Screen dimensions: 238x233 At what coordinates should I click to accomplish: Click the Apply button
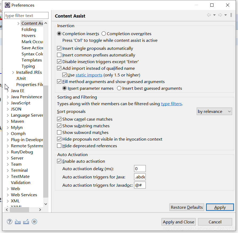[x=220, y=207]
